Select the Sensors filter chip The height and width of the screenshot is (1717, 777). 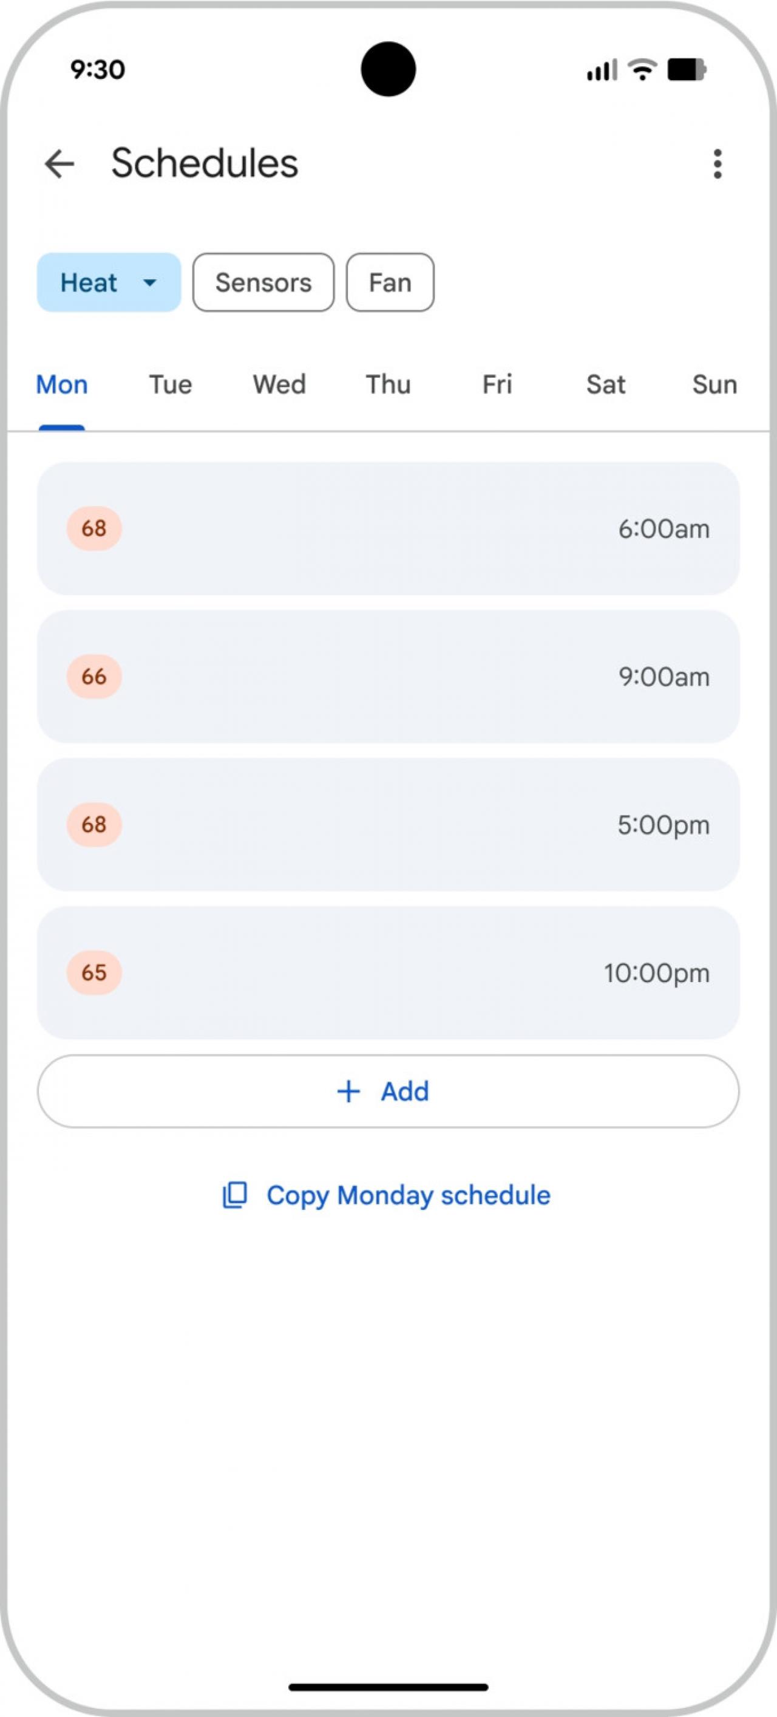click(x=263, y=282)
